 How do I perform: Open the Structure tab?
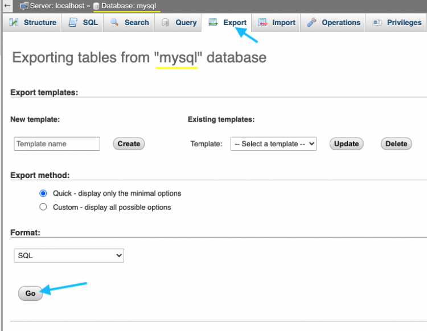click(32, 22)
